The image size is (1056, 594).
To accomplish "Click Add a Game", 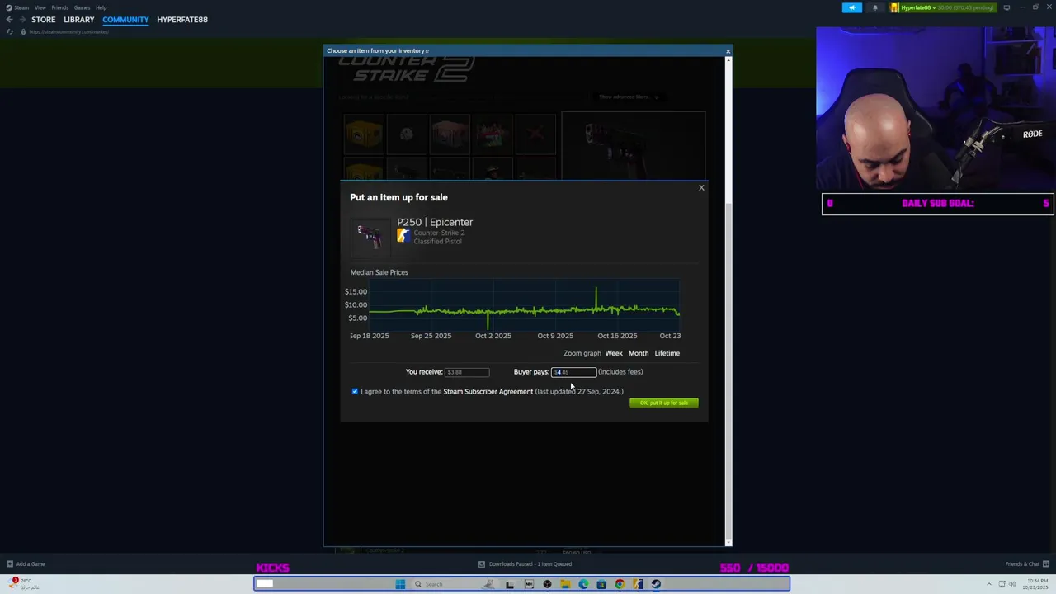I will [x=26, y=564].
